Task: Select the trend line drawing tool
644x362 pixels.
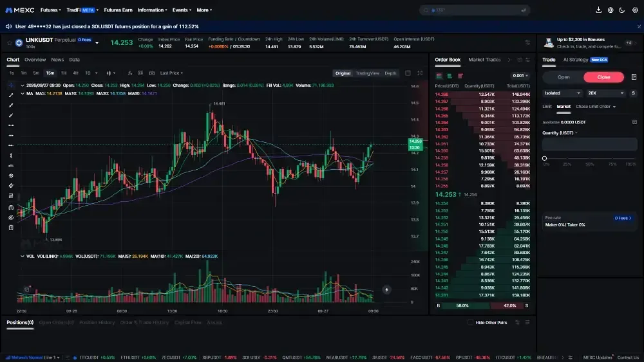Action: (x=11, y=95)
